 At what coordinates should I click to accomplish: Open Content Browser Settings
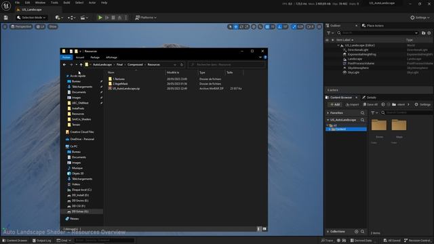[422, 104]
